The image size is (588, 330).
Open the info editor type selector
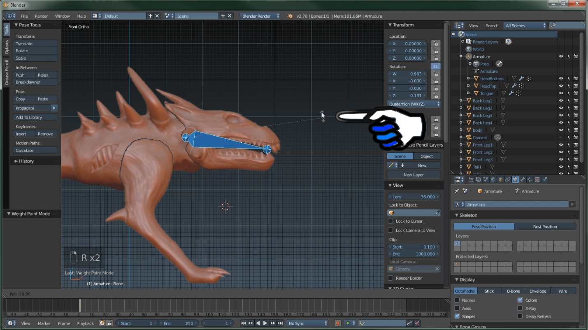click(12, 16)
